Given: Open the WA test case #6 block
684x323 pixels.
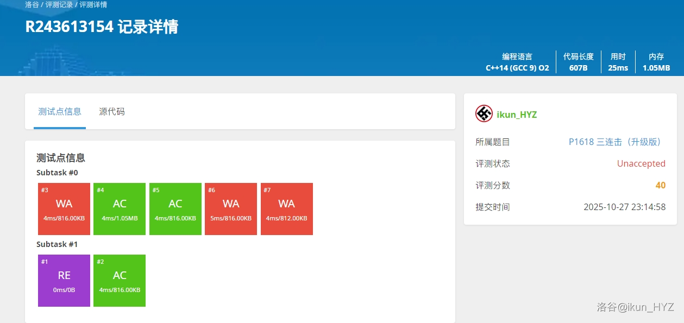Looking at the screenshot, I should tap(231, 209).
